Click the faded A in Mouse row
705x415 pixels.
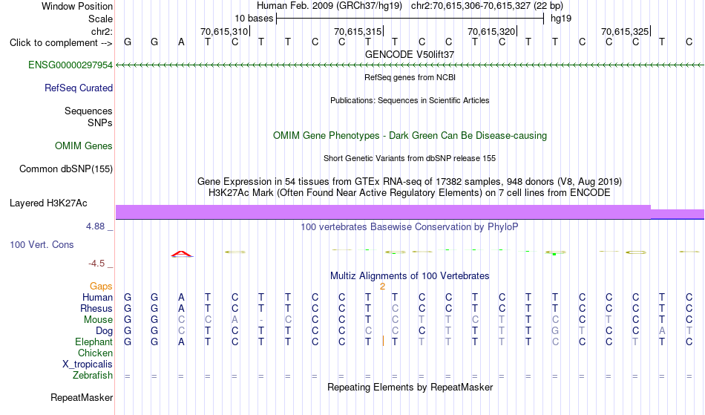coord(235,320)
